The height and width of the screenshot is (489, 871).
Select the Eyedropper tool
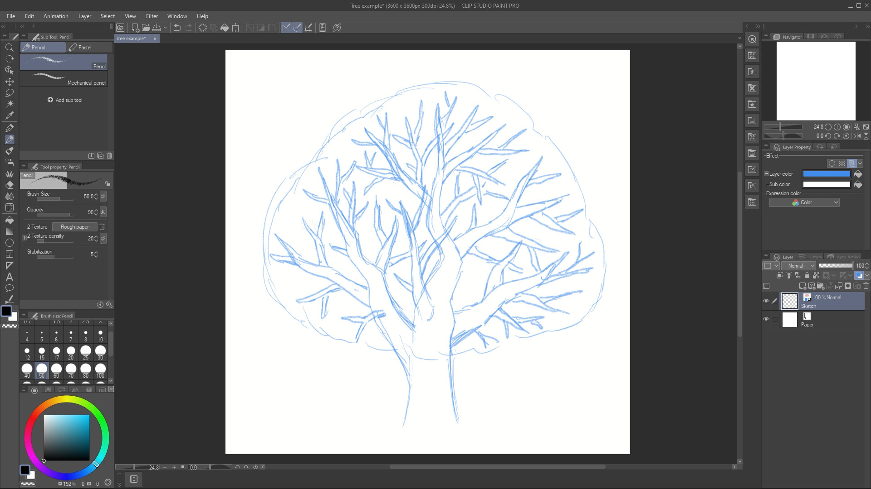coord(9,115)
